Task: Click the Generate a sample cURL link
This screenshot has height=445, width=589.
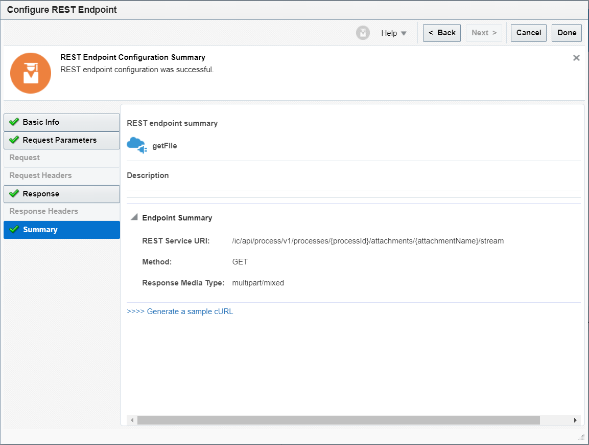Action: coord(190,311)
